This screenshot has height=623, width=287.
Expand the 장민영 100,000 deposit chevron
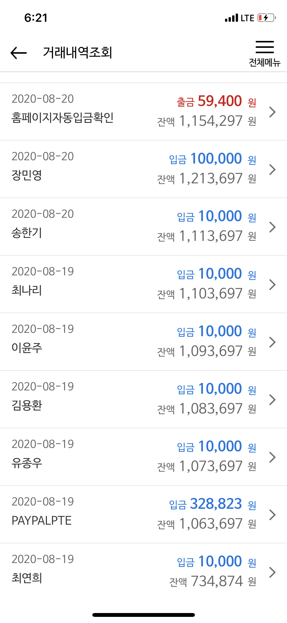(x=272, y=170)
